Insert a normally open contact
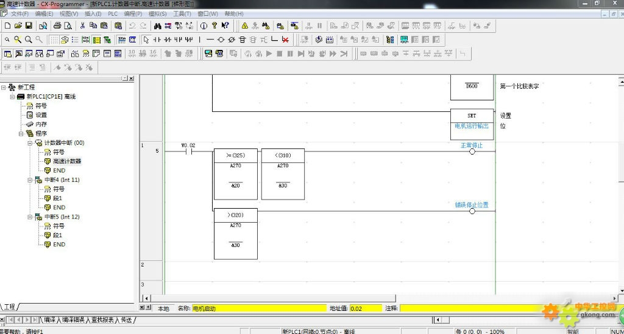Viewport: 624px width, 334px height. (157, 40)
